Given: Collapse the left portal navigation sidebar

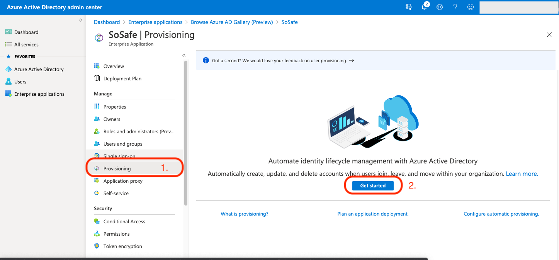Looking at the screenshot, I should pyautogui.click(x=81, y=20).
